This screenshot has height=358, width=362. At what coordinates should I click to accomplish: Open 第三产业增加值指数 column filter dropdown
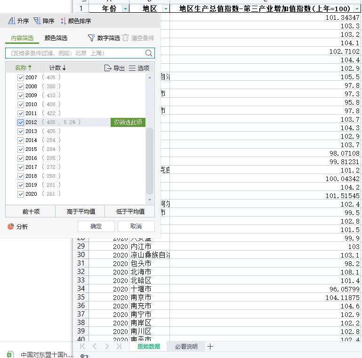(x=357, y=9)
